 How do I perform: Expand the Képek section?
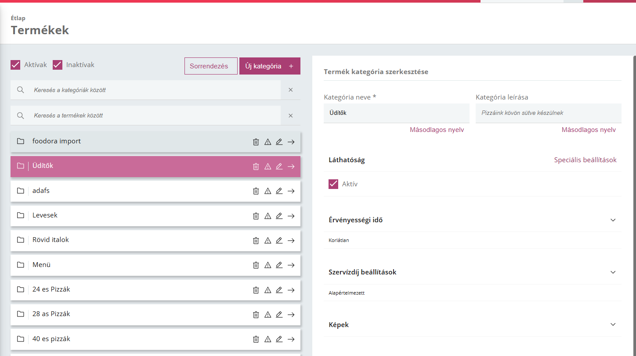point(613,325)
